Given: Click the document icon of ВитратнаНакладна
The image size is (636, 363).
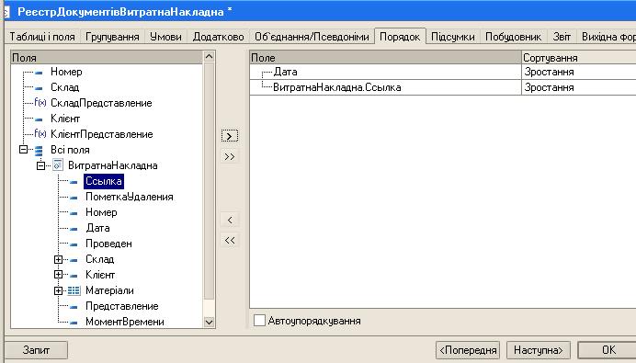Looking at the screenshot, I should [x=58, y=165].
